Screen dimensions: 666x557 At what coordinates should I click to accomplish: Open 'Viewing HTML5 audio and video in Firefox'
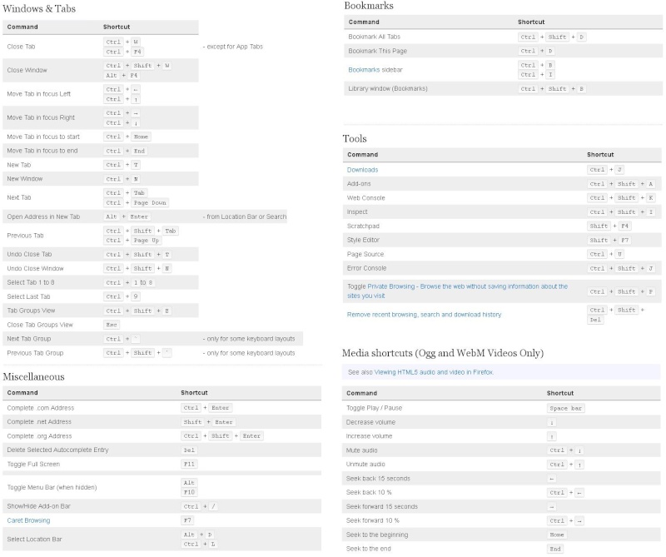pos(433,372)
